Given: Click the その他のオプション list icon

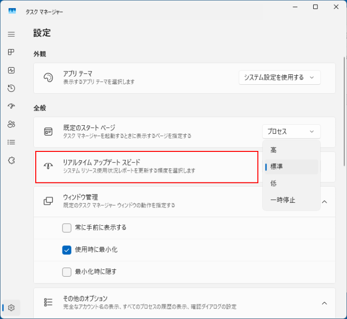Looking at the screenshot, I should point(48,302).
